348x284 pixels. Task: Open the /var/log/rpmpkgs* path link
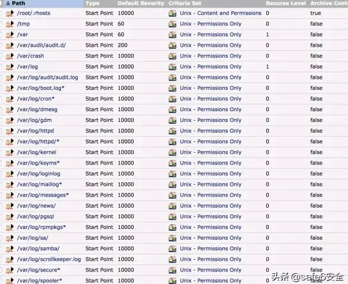[x=41, y=227]
